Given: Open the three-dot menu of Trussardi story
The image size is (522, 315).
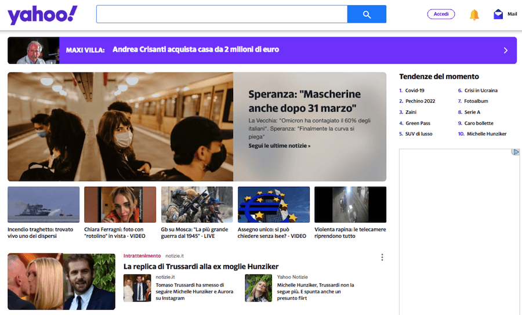Looking at the screenshot, I should (382, 257).
